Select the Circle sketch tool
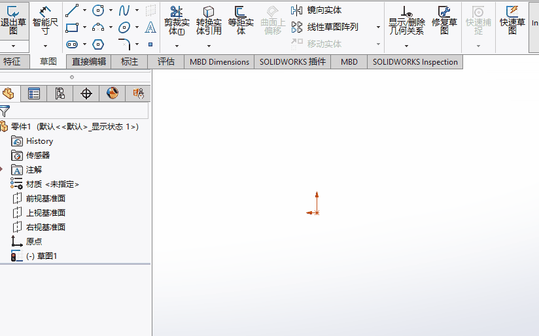 point(98,10)
